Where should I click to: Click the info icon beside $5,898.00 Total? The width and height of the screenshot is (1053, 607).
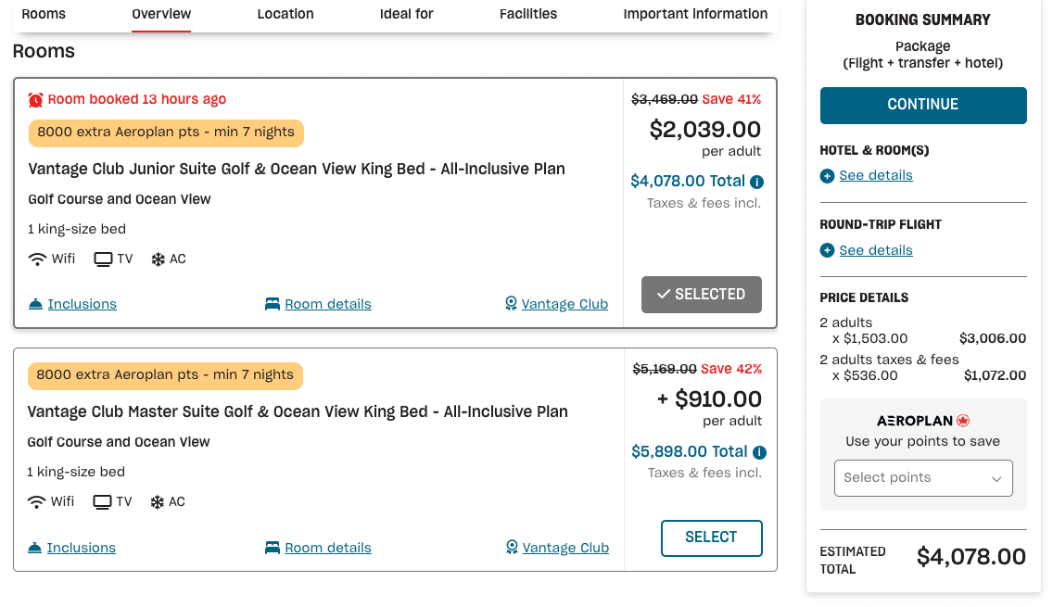click(x=760, y=453)
